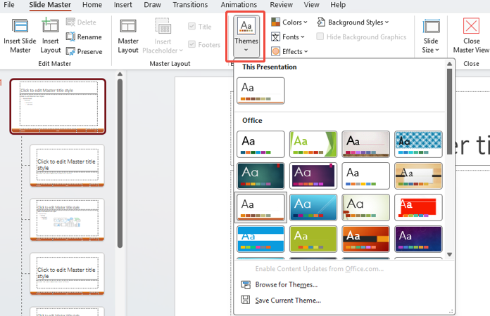The width and height of the screenshot is (490, 316).
Task: Click the Insert Slide Master icon
Action: click(20, 26)
